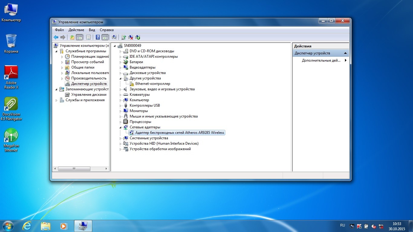Select Управление дисками in the tree
This screenshot has height=232, width=413.
pos(89,95)
